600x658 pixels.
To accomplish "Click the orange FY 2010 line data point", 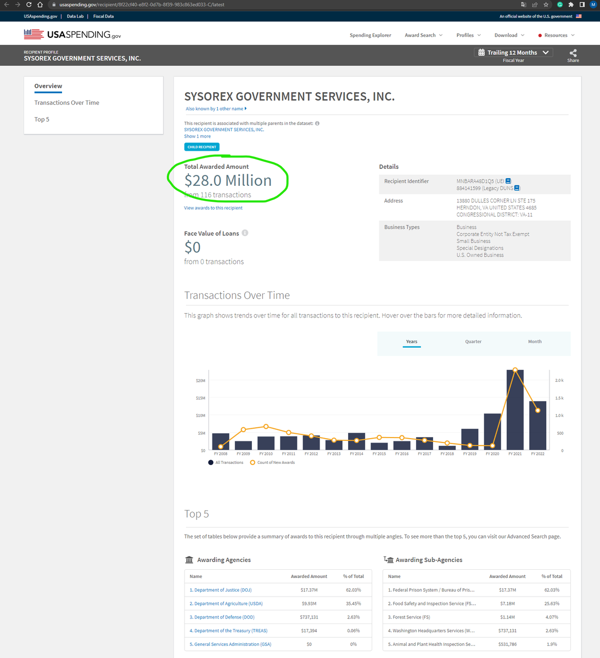I will (266, 426).
